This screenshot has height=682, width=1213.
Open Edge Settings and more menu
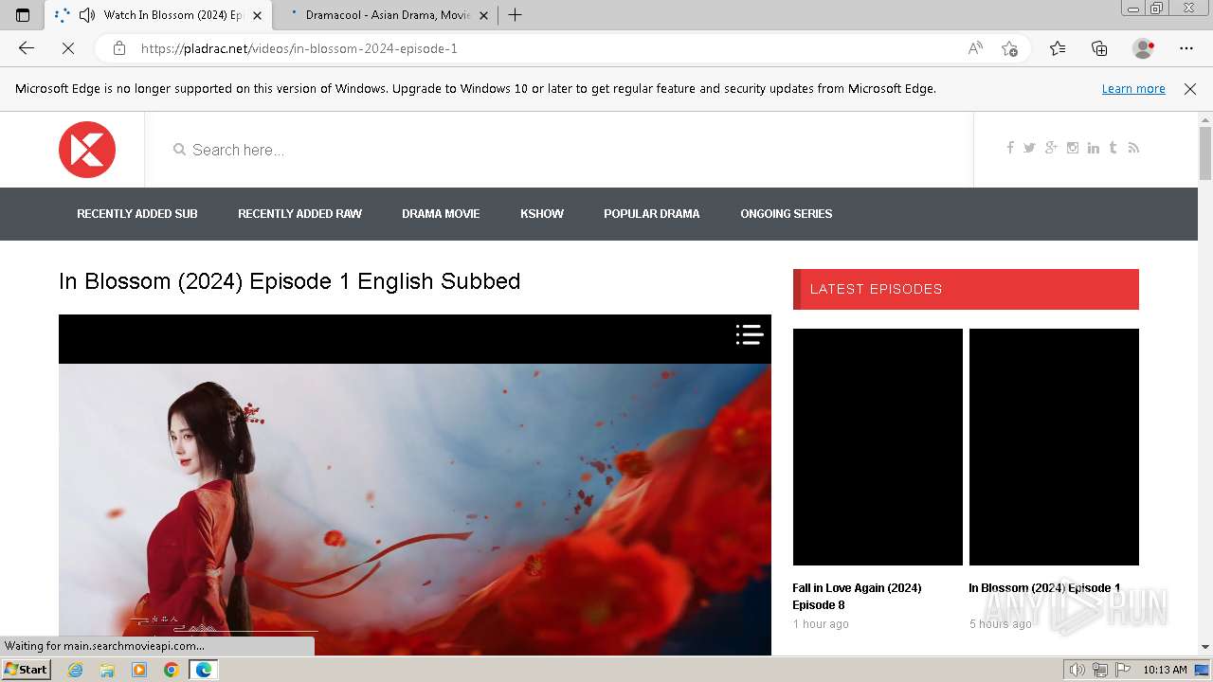pyautogui.click(x=1186, y=48)
